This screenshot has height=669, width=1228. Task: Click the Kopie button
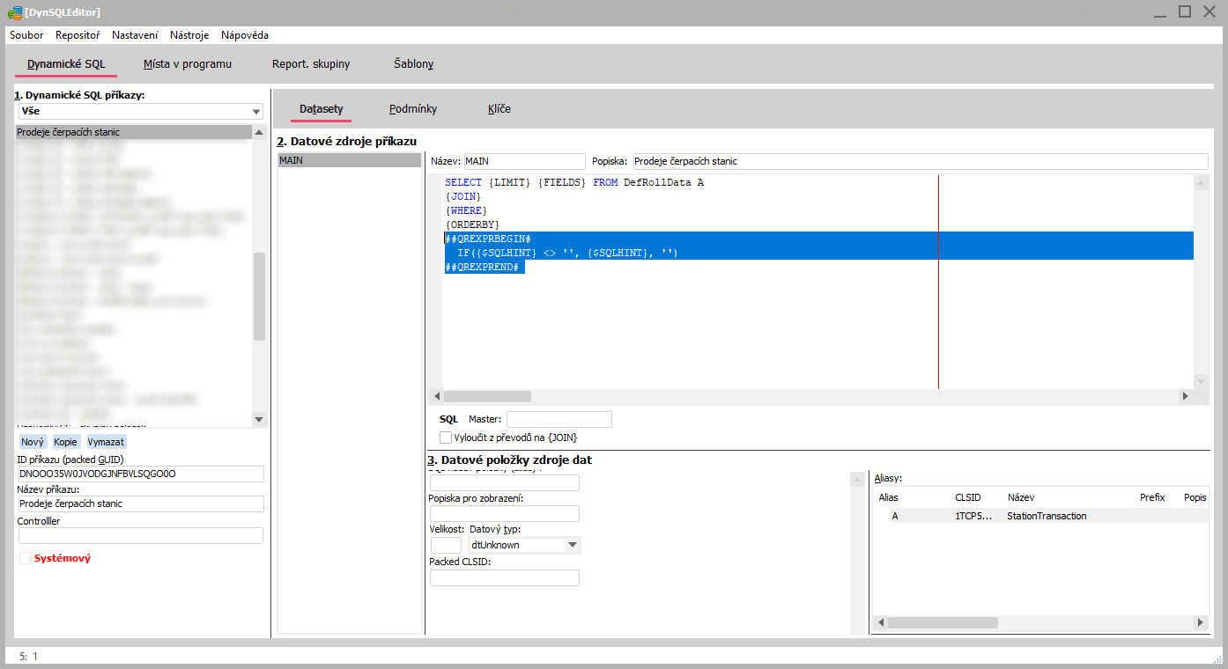65,442
